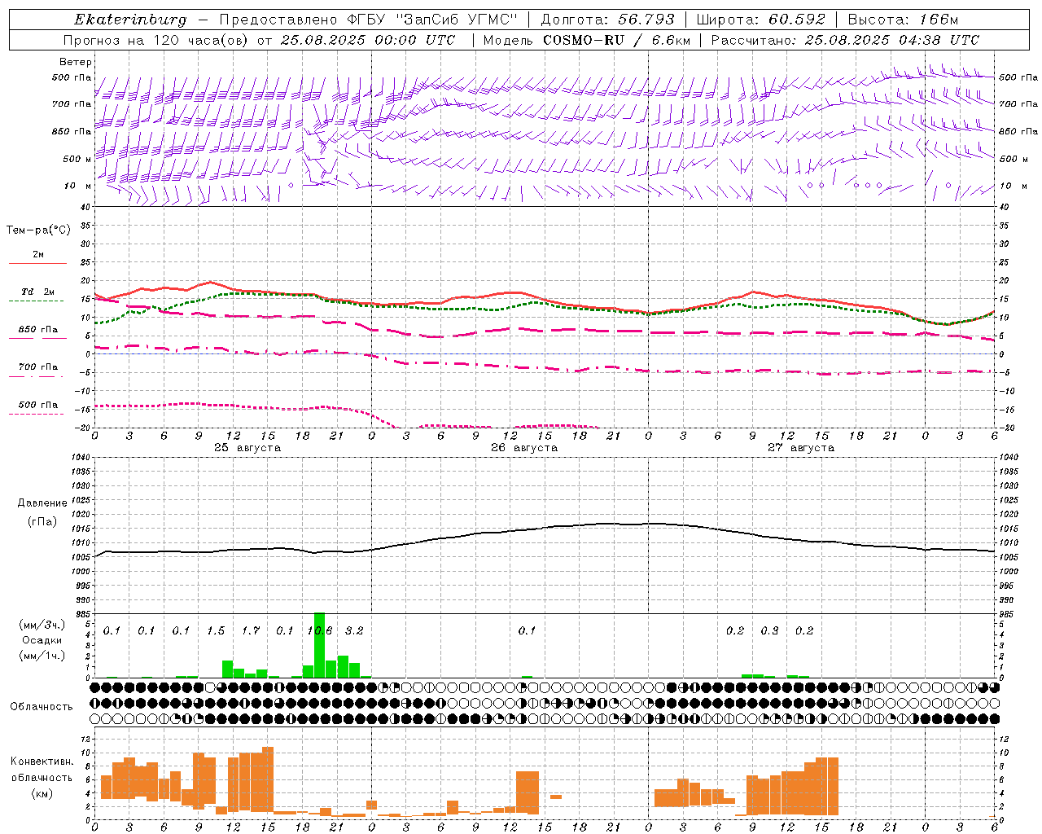Click the 3.2 precipitation total
The height and width of the screenshot is (834, 1042).
pos(354,631)
